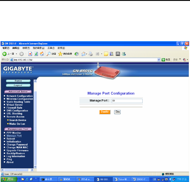Click the green Go arrow button
Screen dimensions: 190x182
coord(163,60)
